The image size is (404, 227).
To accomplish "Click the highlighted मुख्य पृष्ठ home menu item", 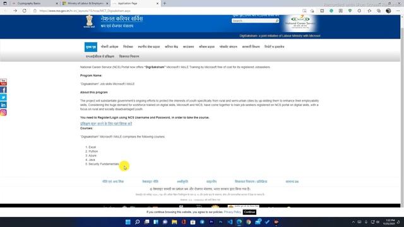I will coord(91,47).
